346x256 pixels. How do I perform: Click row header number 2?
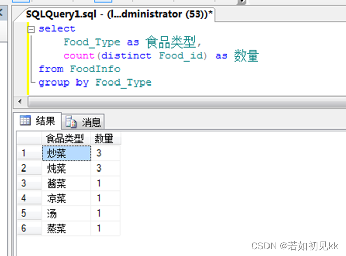[x=29, y=168]
